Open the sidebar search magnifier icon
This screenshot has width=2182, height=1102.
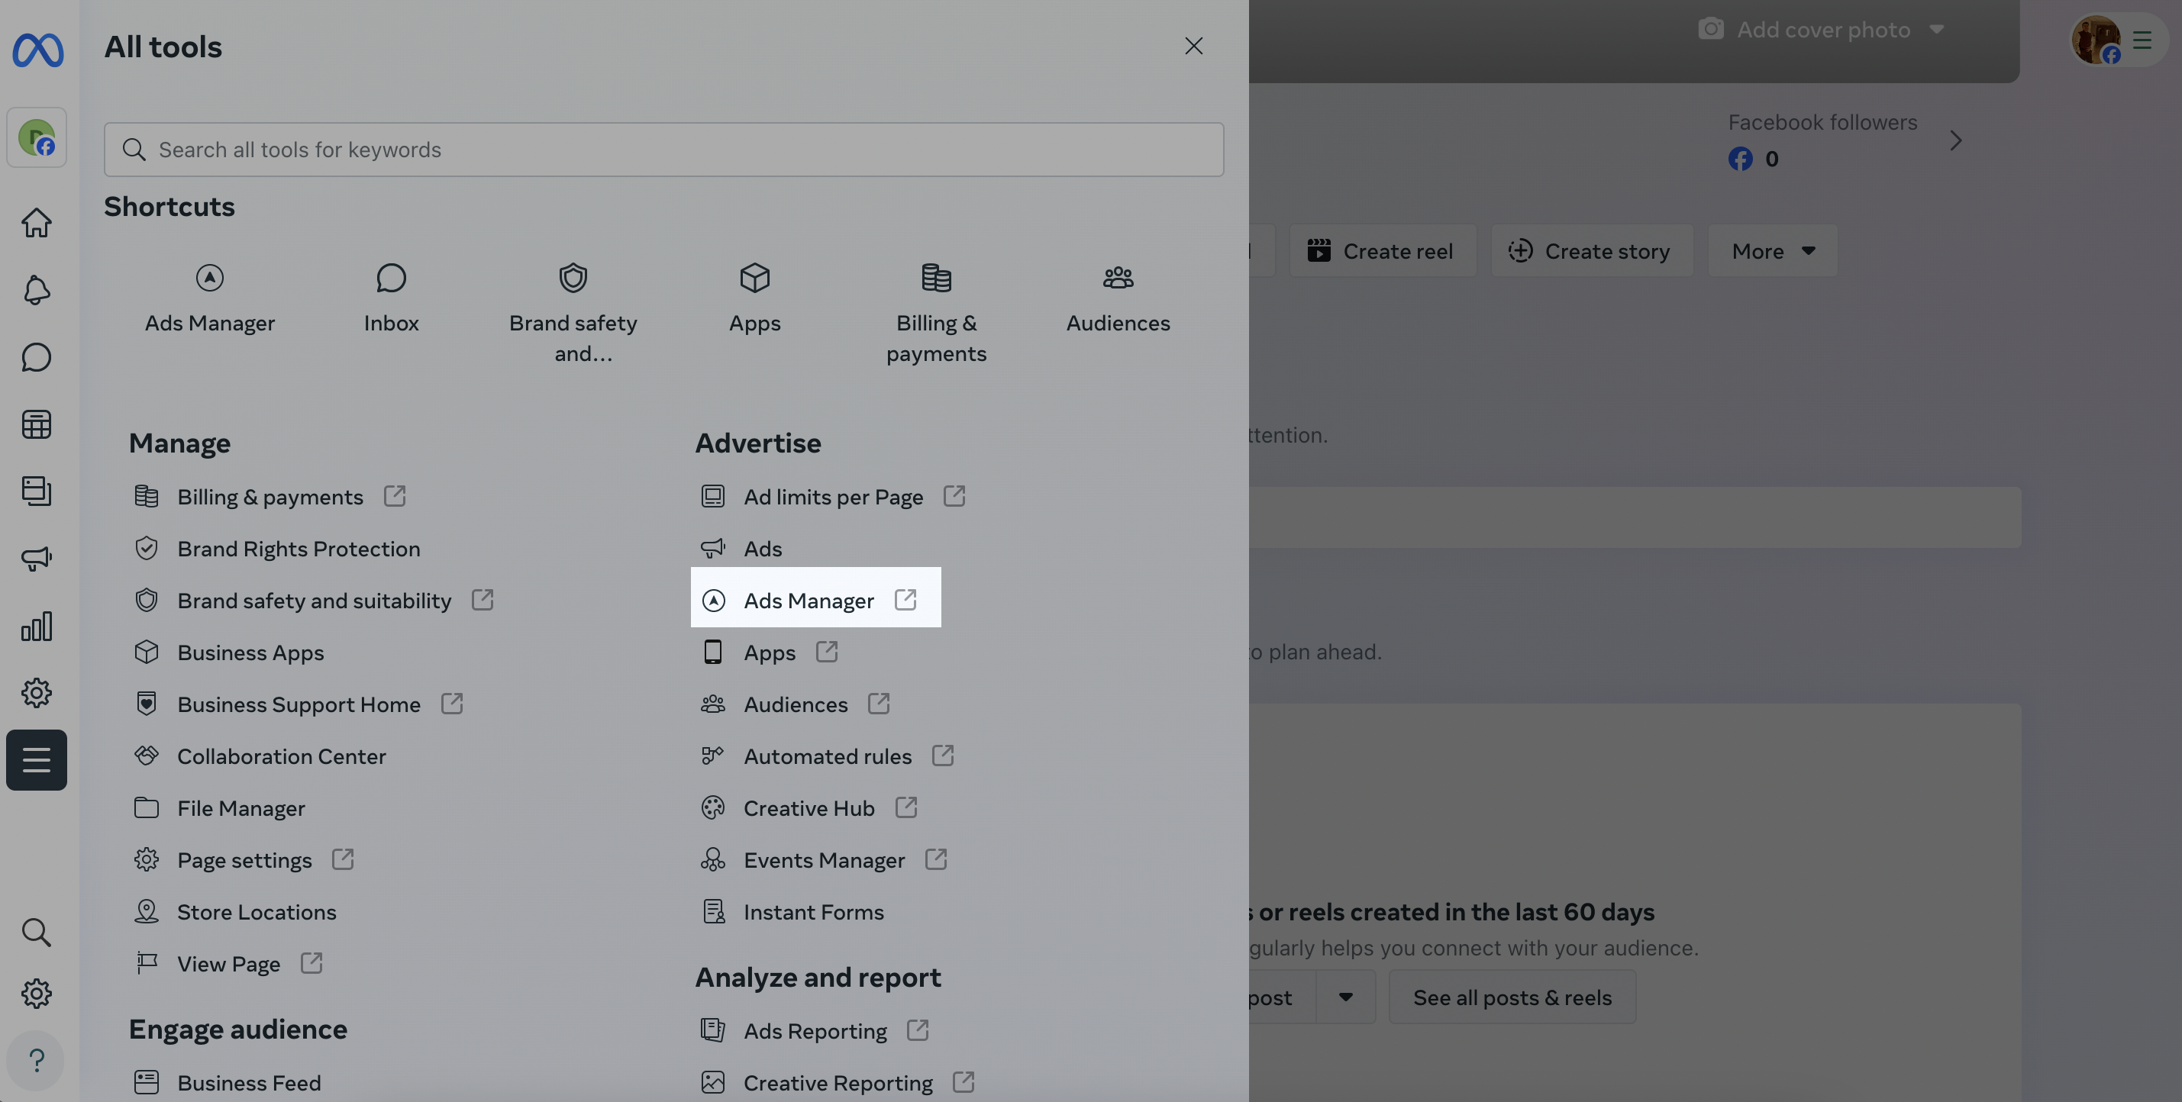(x=37, y=932)
